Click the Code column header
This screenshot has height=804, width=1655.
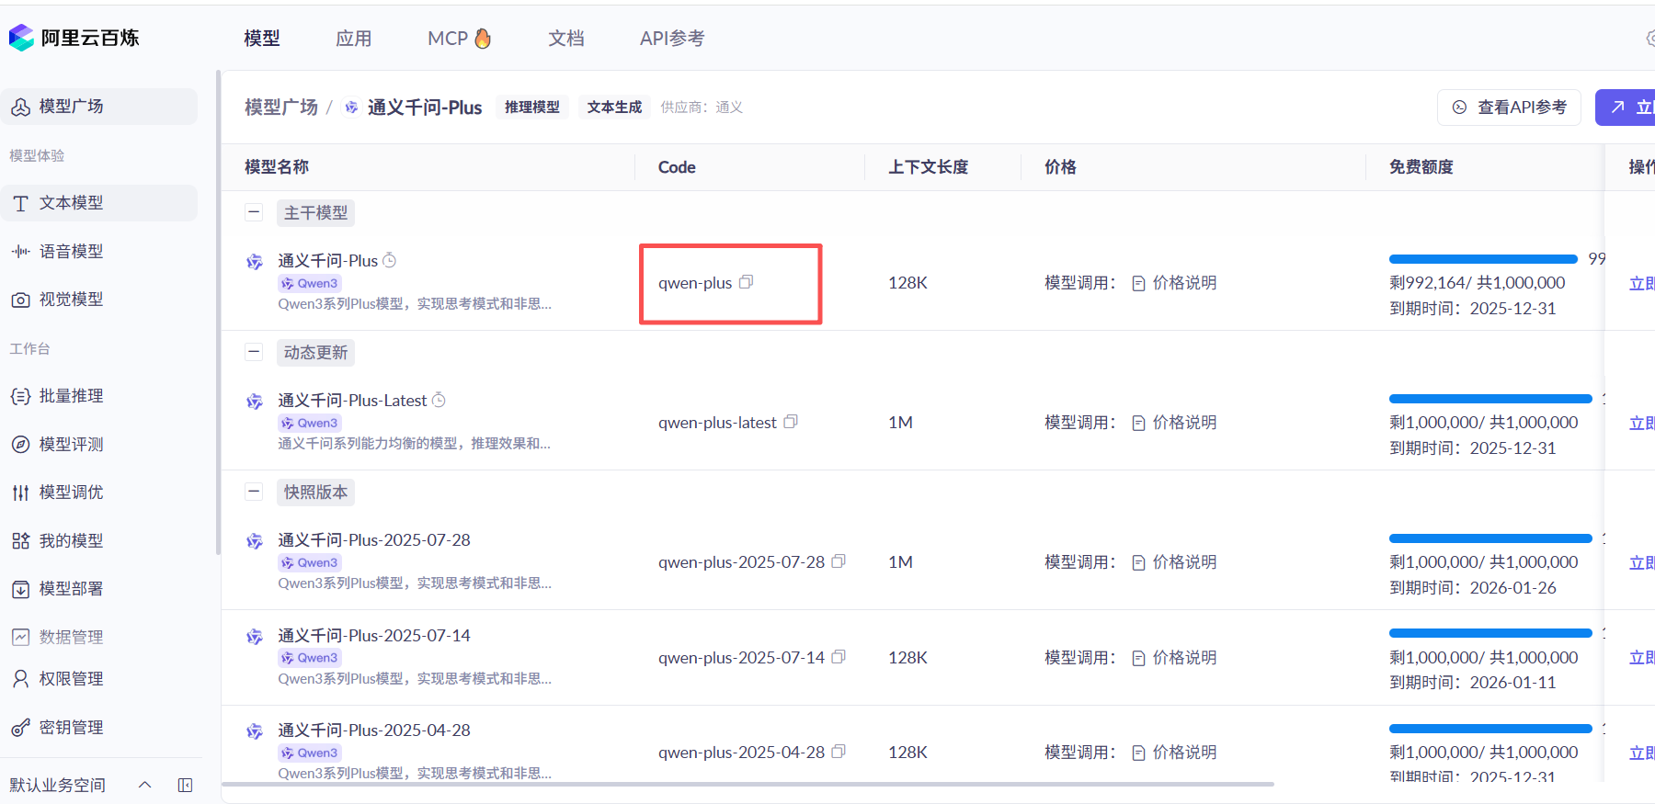pos(677,167)
